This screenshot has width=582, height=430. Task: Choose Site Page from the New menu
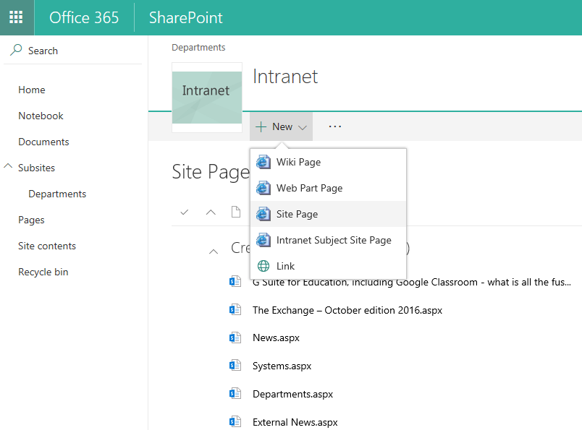329,214
